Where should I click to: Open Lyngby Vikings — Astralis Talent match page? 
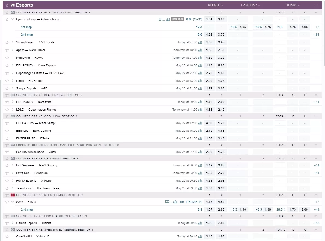[x=38, y=19]
